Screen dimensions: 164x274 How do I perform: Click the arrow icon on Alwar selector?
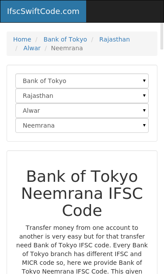coord(144,111)
